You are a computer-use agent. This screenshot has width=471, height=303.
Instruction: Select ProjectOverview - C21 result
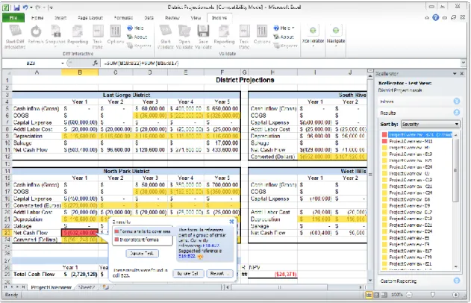tap(408, 186)
